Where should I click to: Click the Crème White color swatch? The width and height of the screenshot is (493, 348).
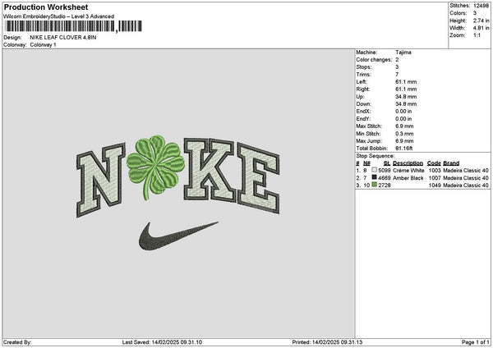point(374,170)
